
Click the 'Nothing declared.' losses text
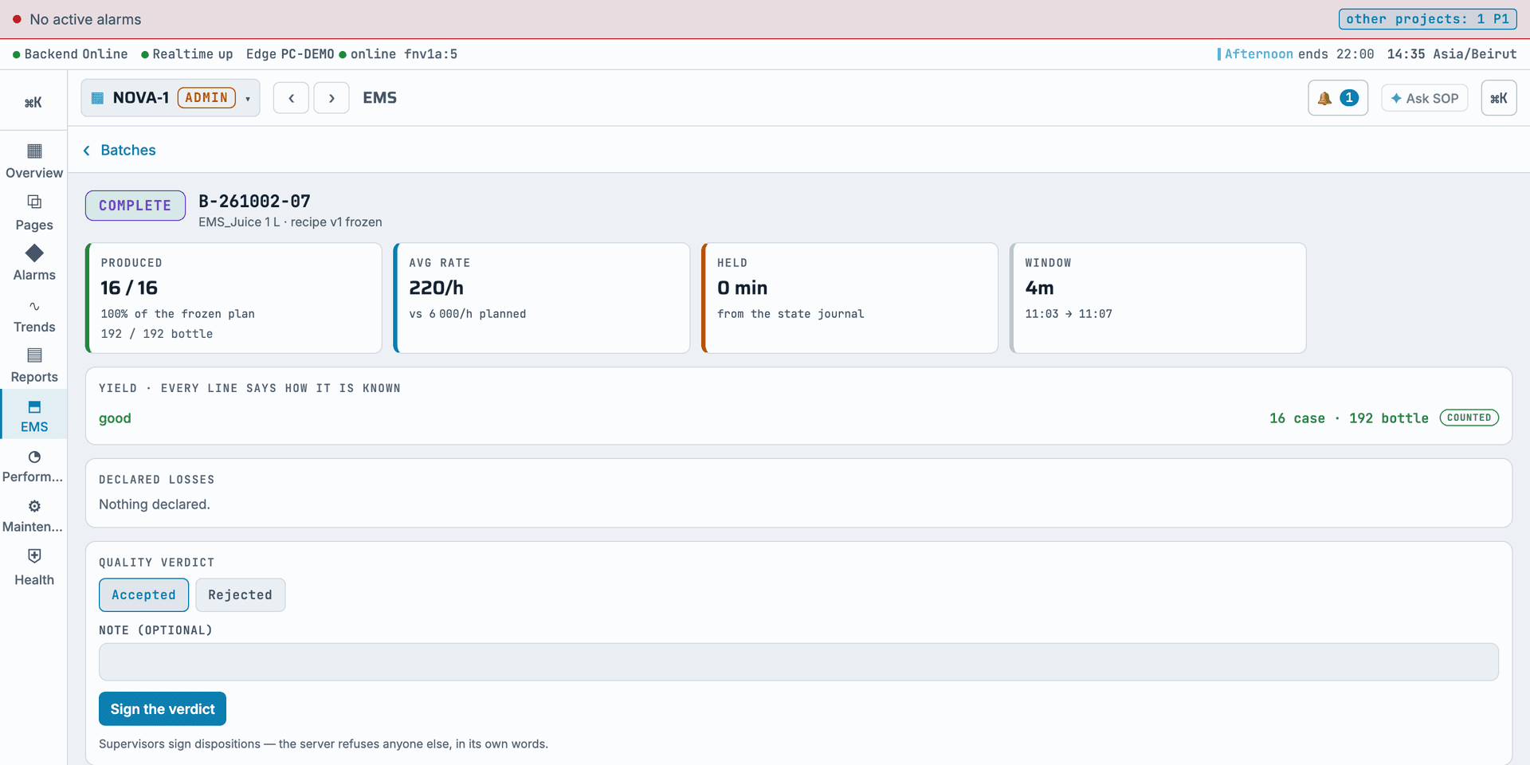pyautogui.click(x=155, y=504)
